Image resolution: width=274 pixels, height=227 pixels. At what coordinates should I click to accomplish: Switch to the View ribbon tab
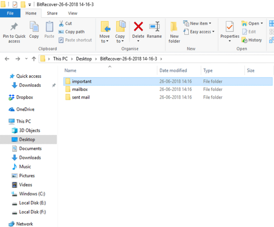[x=73, y=13]
